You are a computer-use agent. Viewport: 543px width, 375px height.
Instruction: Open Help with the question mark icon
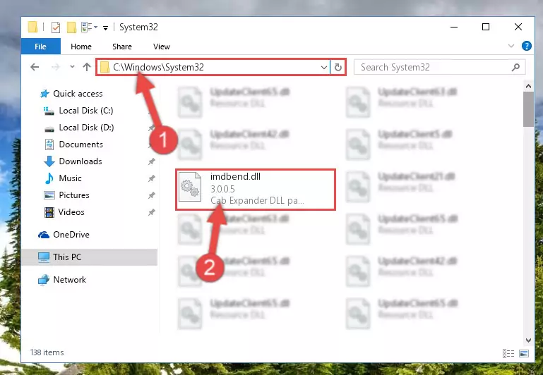pyautogui.click(x=526, y=46)
